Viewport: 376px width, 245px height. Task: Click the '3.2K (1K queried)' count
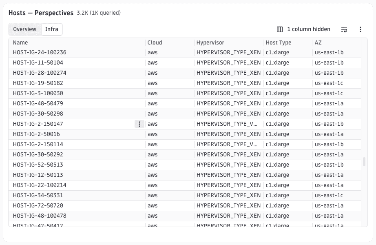click(x=99, y=13)
